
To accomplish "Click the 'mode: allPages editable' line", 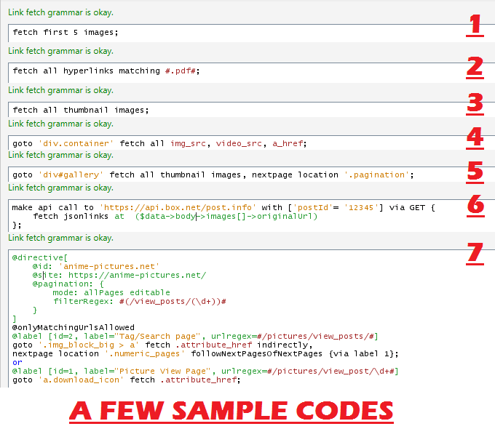I will pos(111,292).
